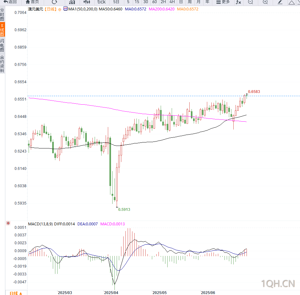Activate the pencil drawing tool
The width and height of the screenshot is (300, 295).
coord(280,2)
